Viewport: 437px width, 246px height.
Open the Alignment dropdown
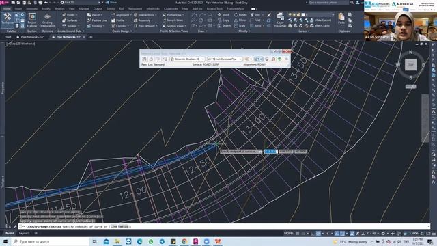(122, 15)
